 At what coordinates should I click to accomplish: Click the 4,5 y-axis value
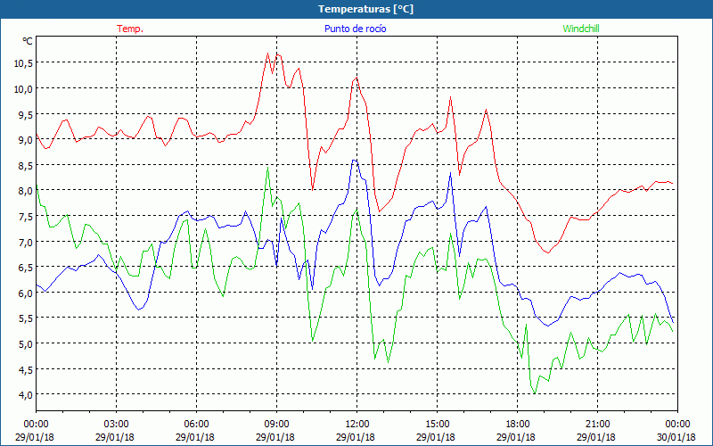tap(26, 369)
